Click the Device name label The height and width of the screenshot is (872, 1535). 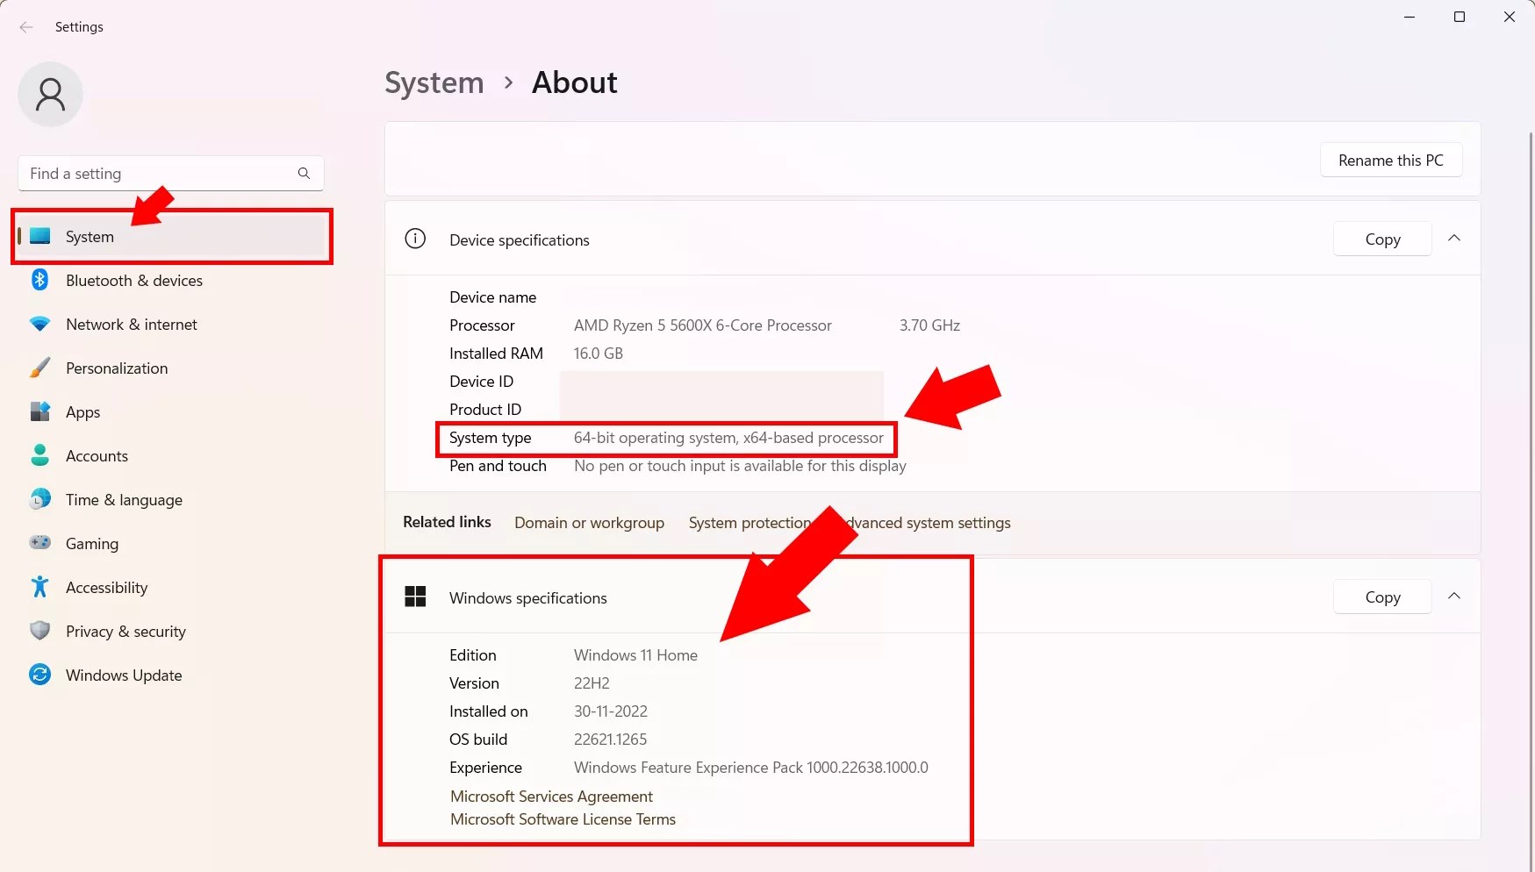coord(492,297)
